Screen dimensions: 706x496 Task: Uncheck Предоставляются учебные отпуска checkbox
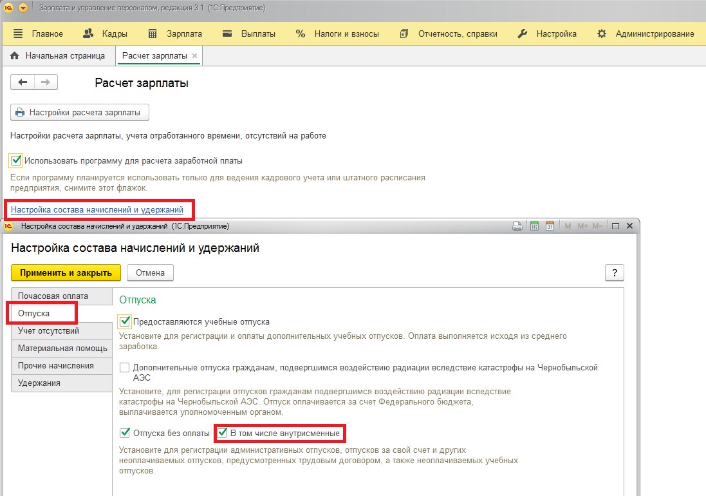coord(125,321)
